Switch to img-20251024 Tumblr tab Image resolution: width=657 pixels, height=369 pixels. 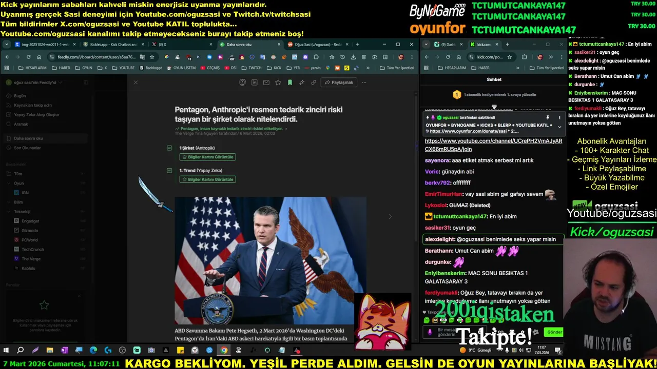click(45, 45)
